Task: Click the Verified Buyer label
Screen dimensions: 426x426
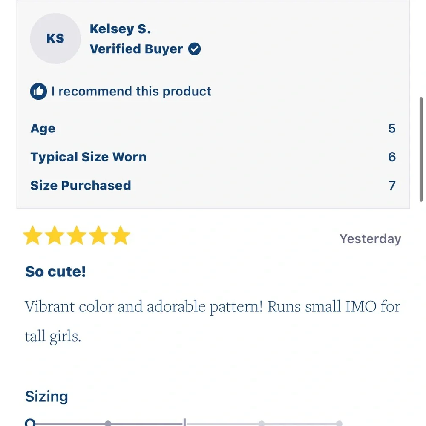Action: coord(136,49)
